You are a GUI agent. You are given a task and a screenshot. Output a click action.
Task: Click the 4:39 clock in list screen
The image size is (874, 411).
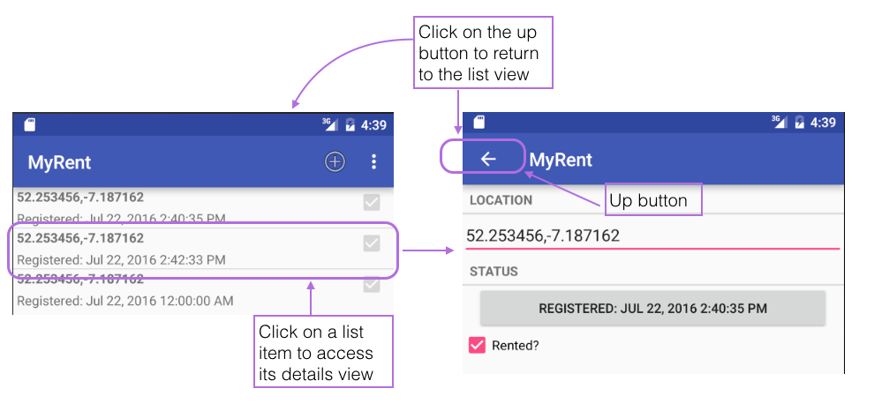(x=373, y=124)
